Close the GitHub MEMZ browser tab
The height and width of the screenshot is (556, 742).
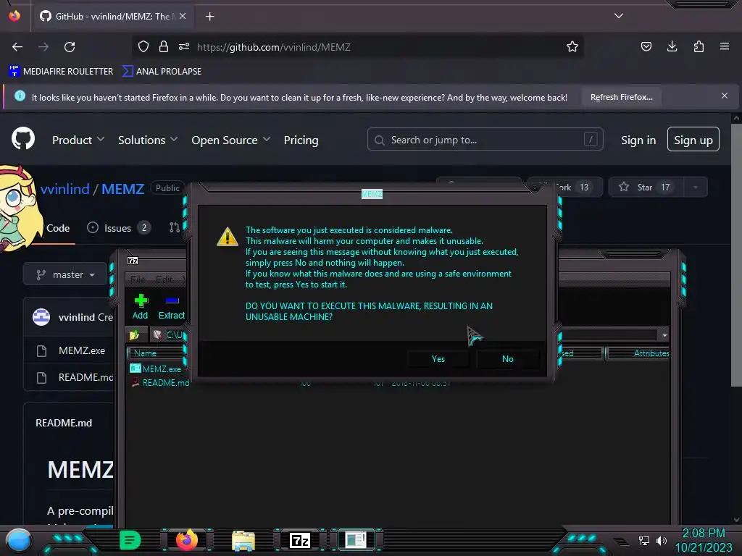tap(183, 16)
